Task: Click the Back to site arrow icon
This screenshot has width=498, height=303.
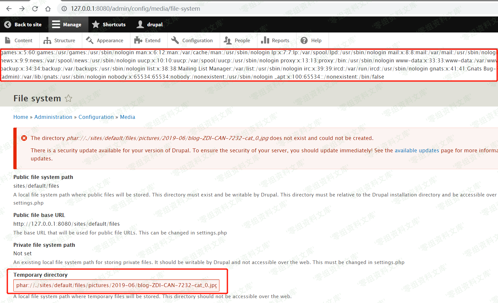Action: [7, 25]
